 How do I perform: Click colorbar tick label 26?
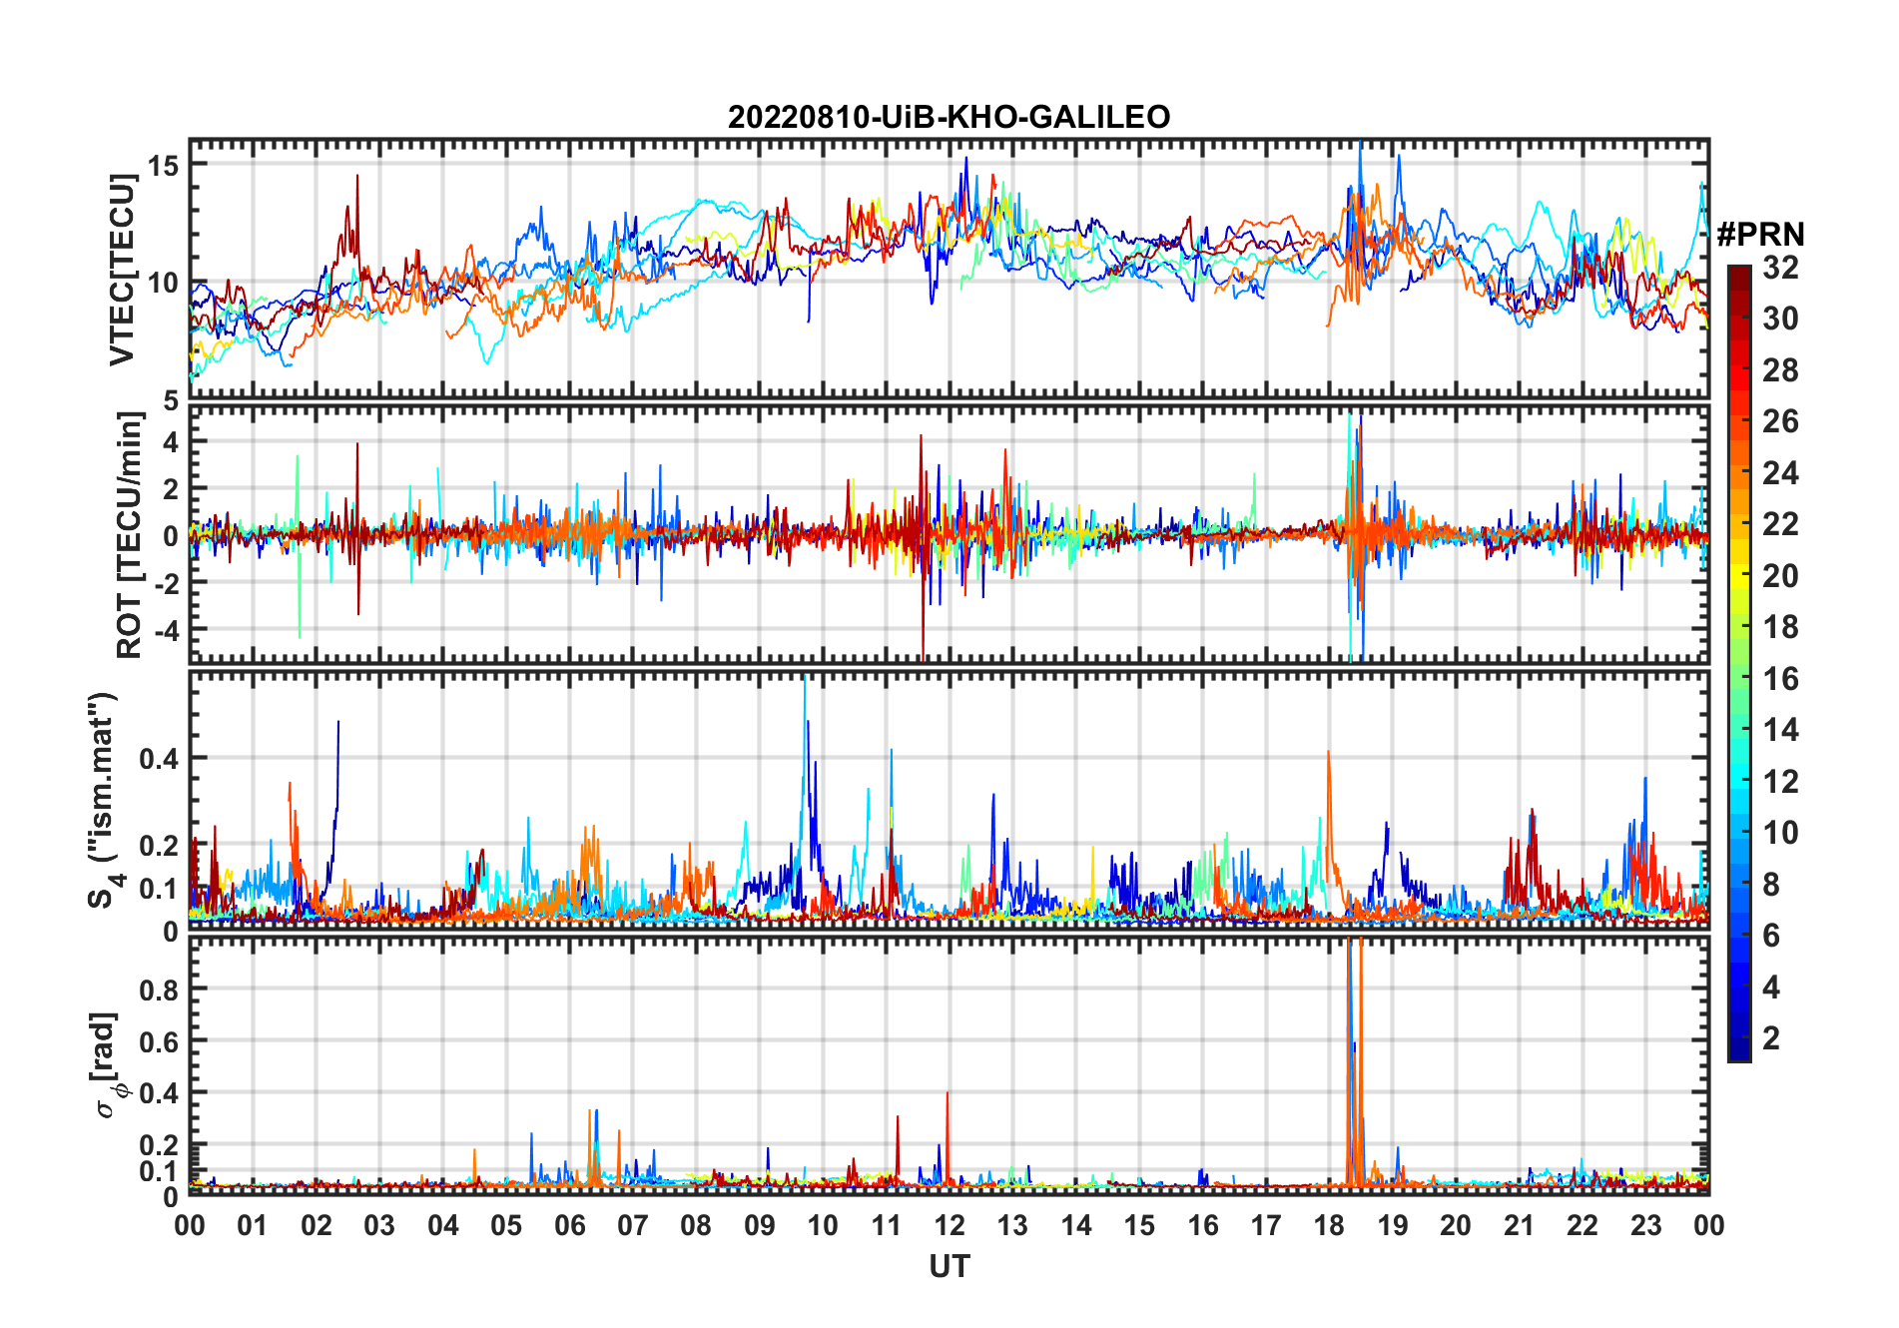(x=1780, y=421)
